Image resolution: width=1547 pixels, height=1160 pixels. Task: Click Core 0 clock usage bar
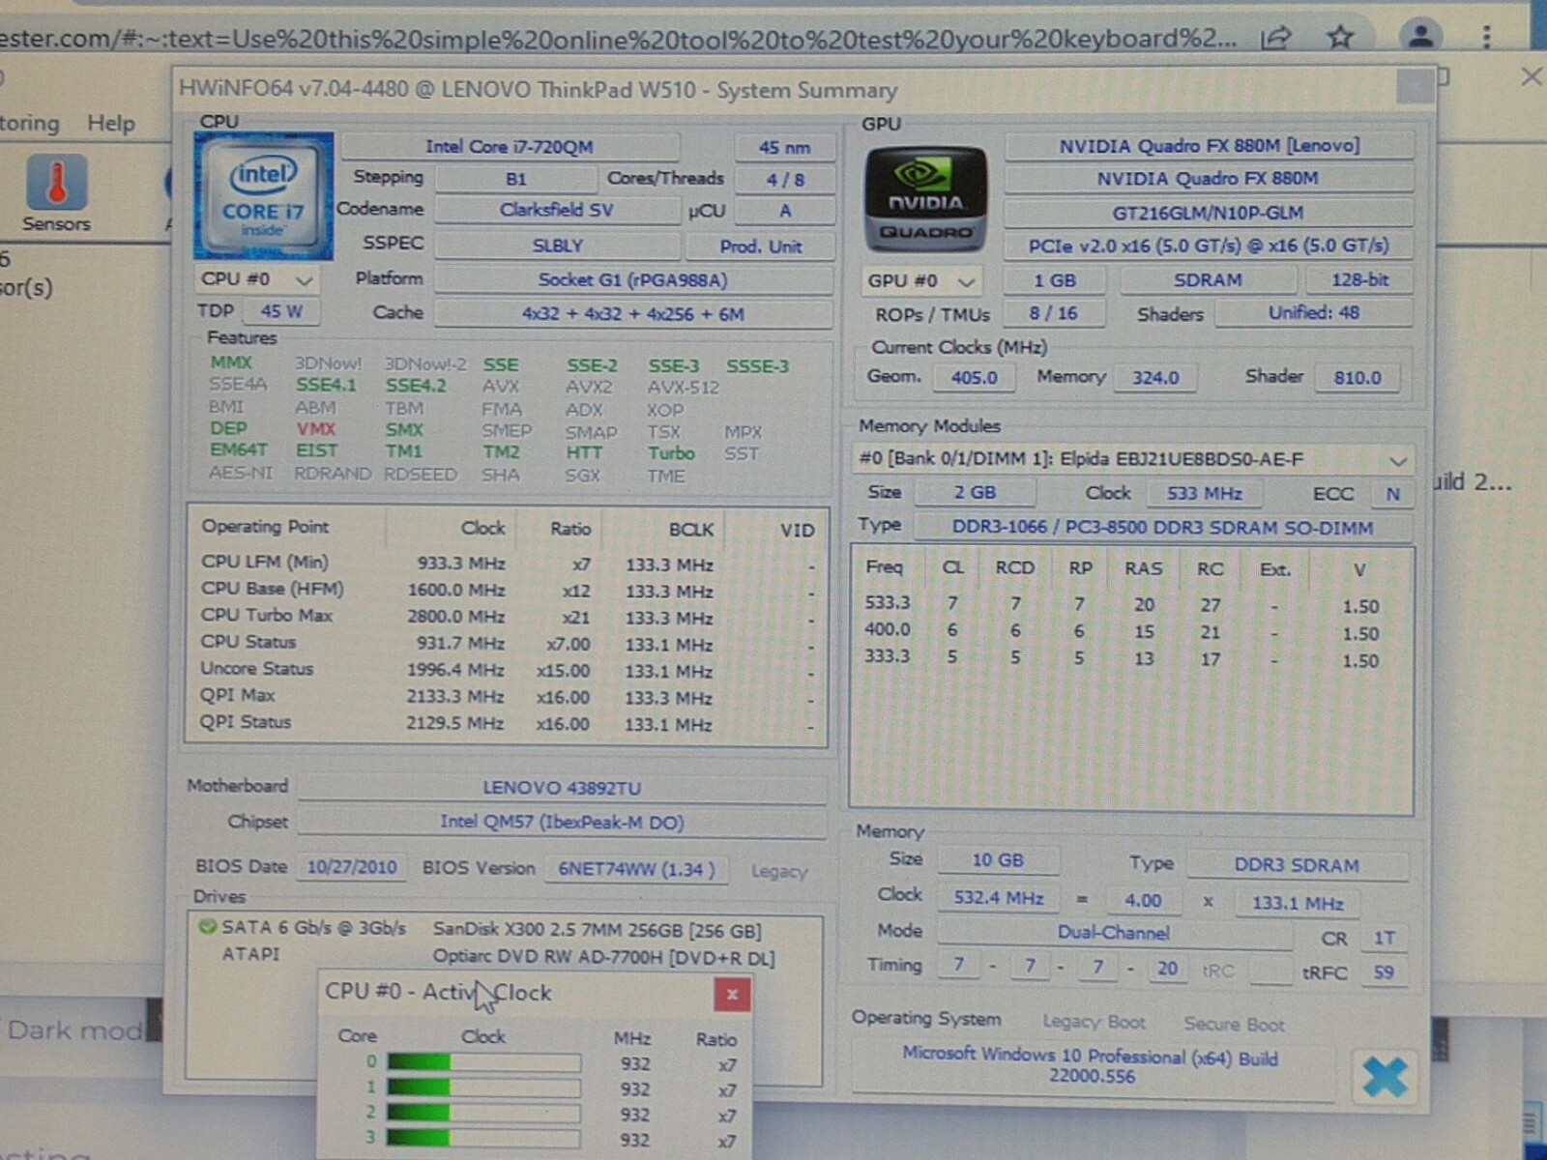[x=483, y=1062]
